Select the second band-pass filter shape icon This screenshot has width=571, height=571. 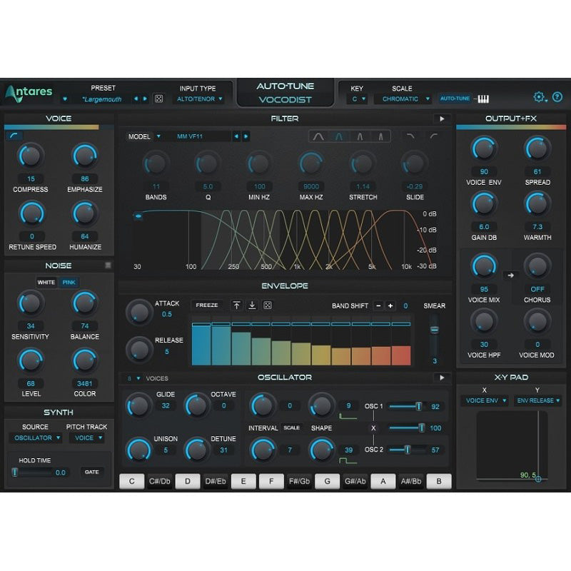pyautogui.click(x=339, y=136)
